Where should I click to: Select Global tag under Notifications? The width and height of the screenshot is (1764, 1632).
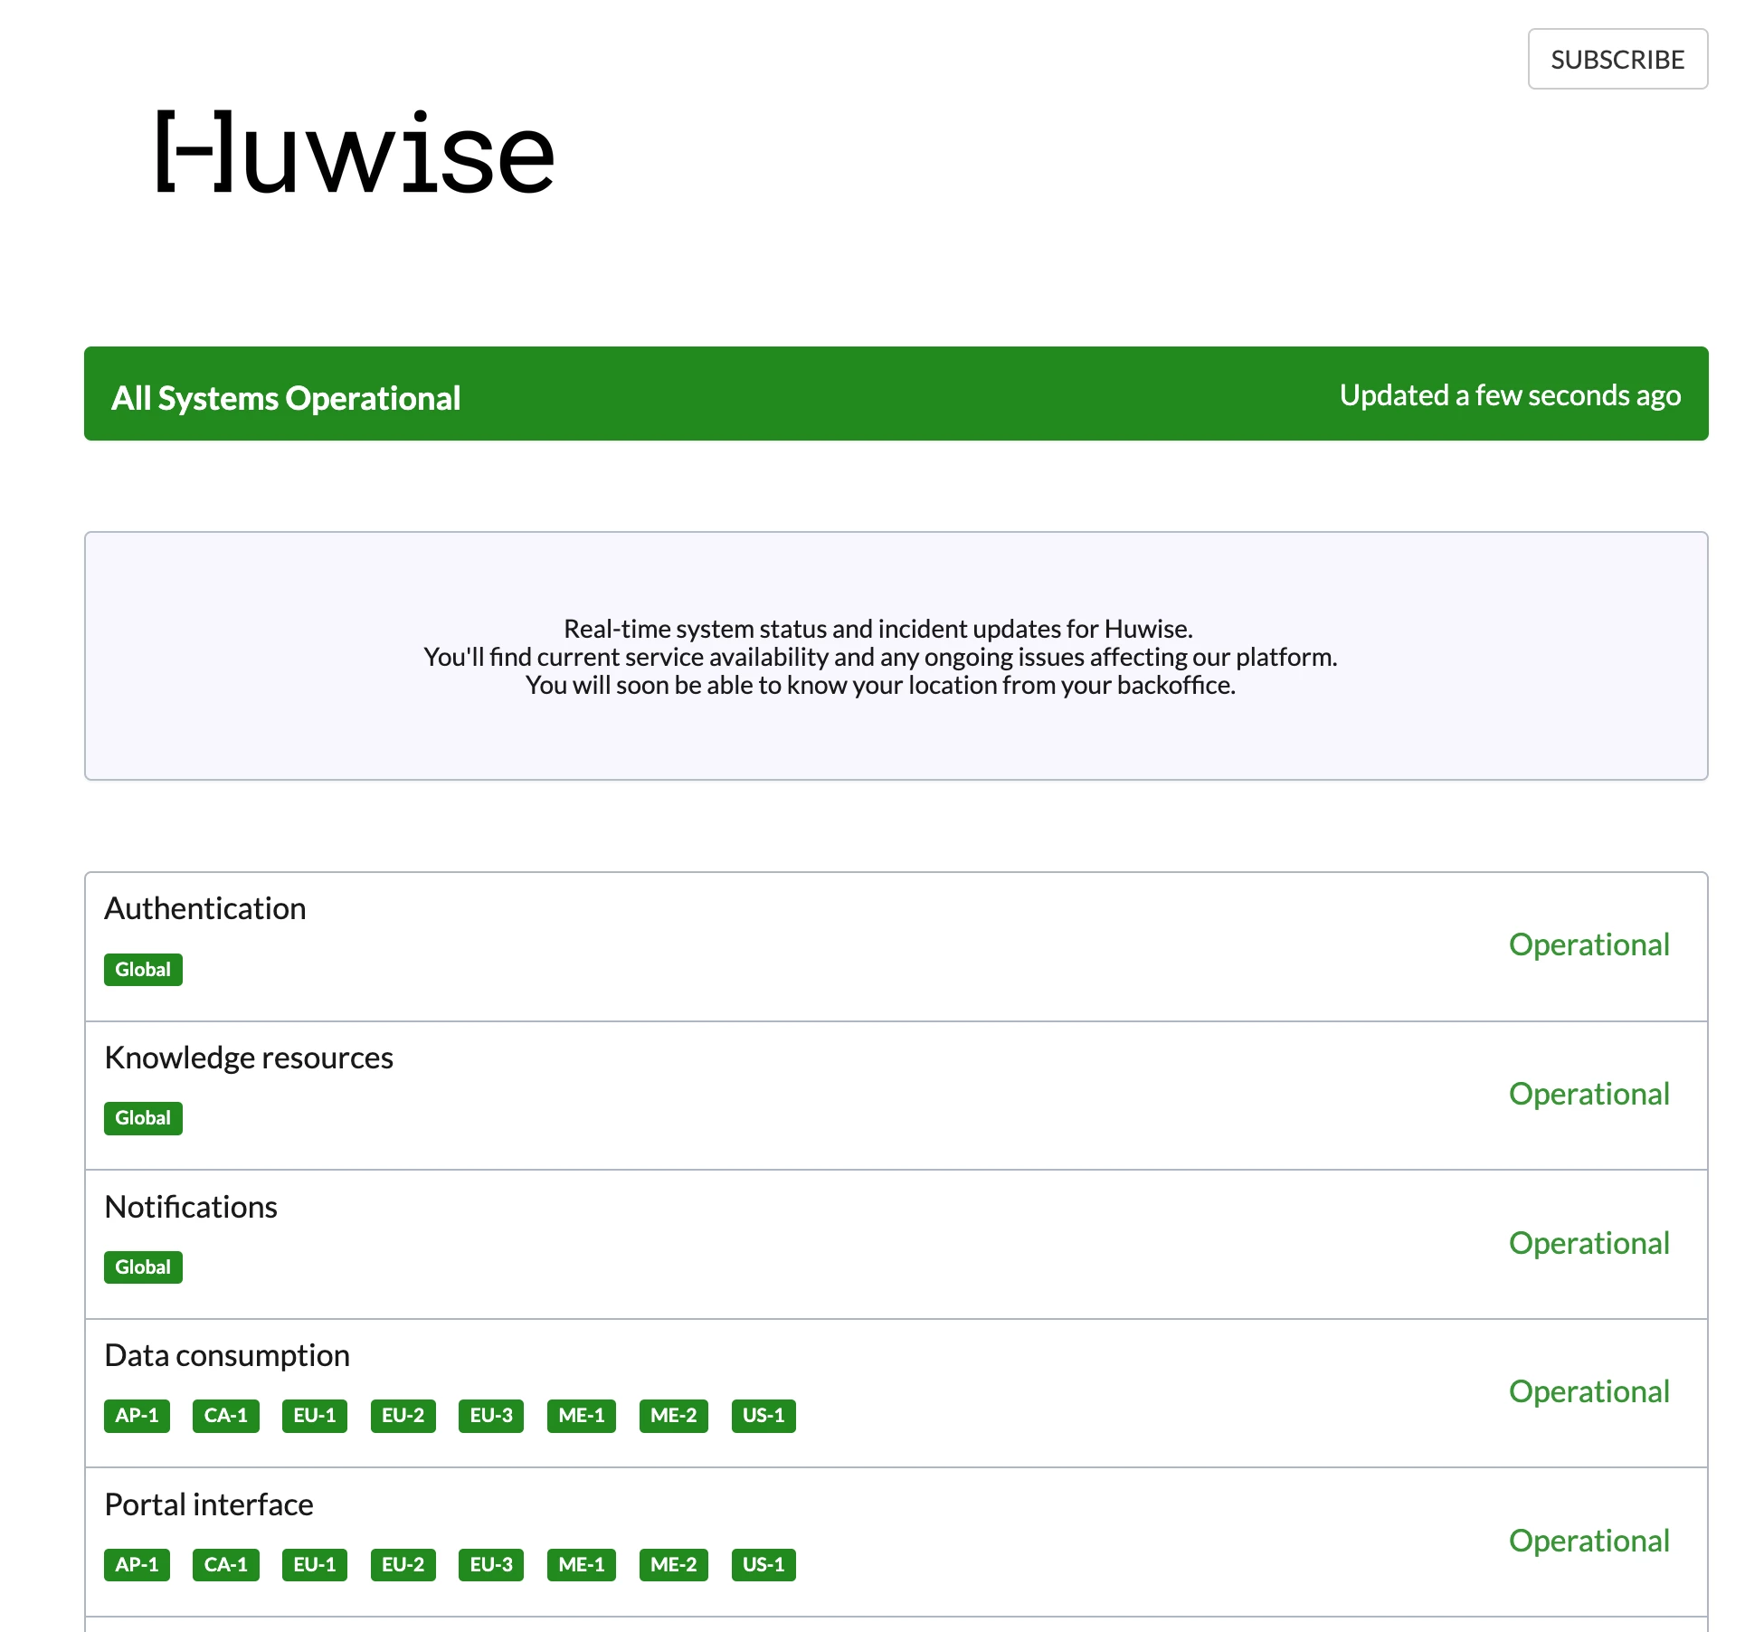pos(143,1267)
